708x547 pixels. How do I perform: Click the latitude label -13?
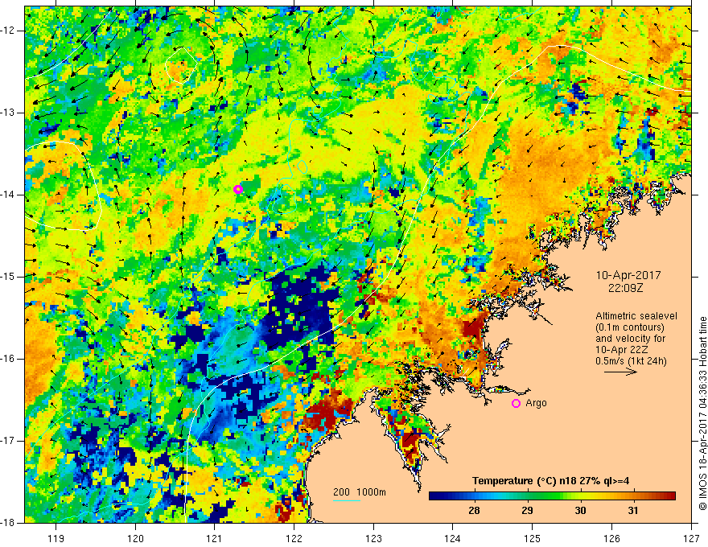pos(8,113)
